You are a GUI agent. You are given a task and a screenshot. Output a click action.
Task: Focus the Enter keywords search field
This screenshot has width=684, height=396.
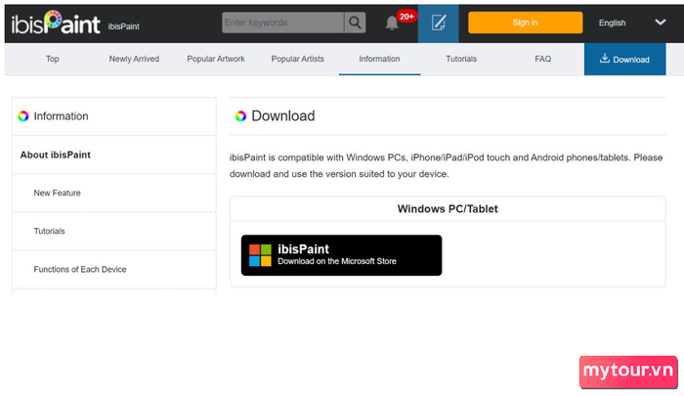click(281, 22)
